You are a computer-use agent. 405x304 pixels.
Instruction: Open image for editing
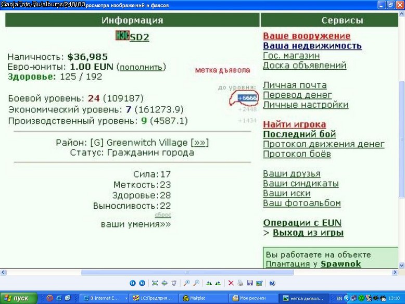(259, 283)
